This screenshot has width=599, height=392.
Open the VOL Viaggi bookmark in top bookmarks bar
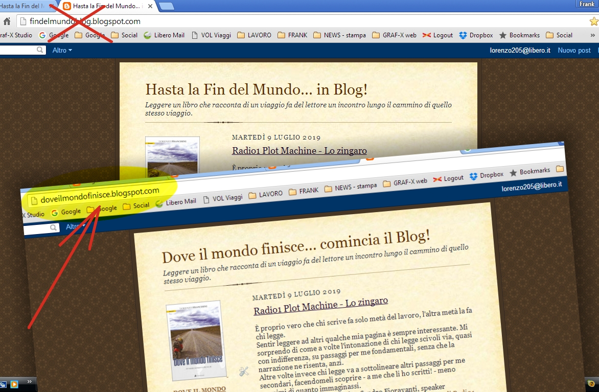pyautogui.click(x=211, y=35)
